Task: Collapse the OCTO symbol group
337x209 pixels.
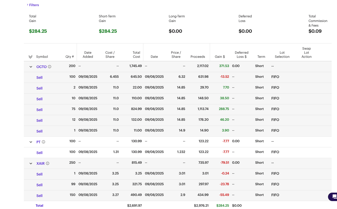Action: (31, 67)
